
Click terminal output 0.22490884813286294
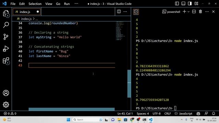point(153,70)
